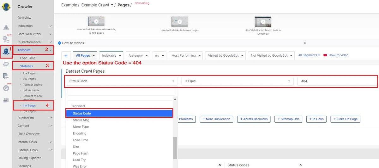379x168 pixels.
Task: Select the Indexable segment tab
Action: [111, 56]
